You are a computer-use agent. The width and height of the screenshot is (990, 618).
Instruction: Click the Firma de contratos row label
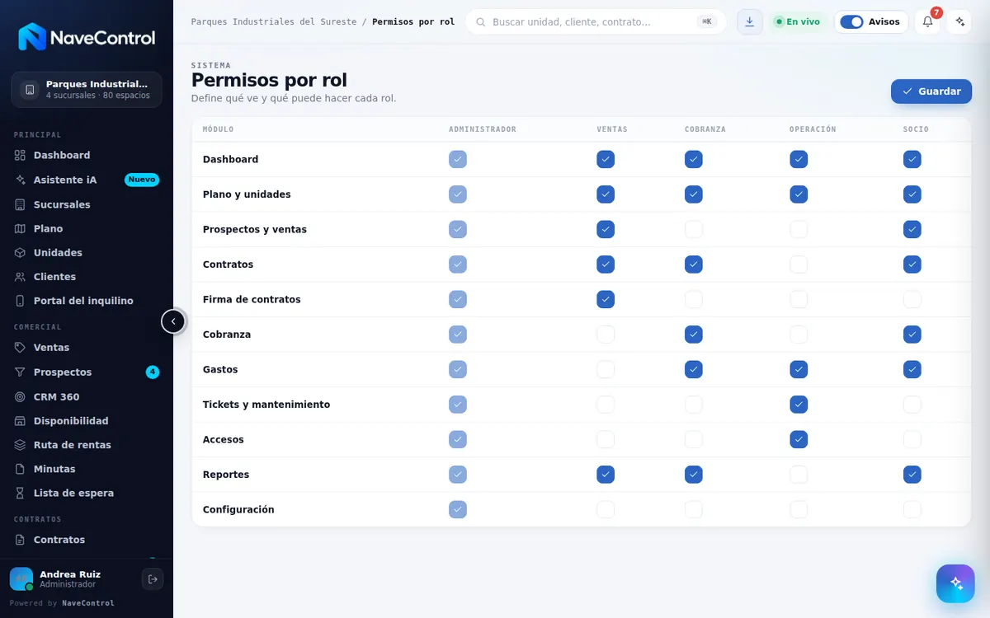click(x=252, y=299)
